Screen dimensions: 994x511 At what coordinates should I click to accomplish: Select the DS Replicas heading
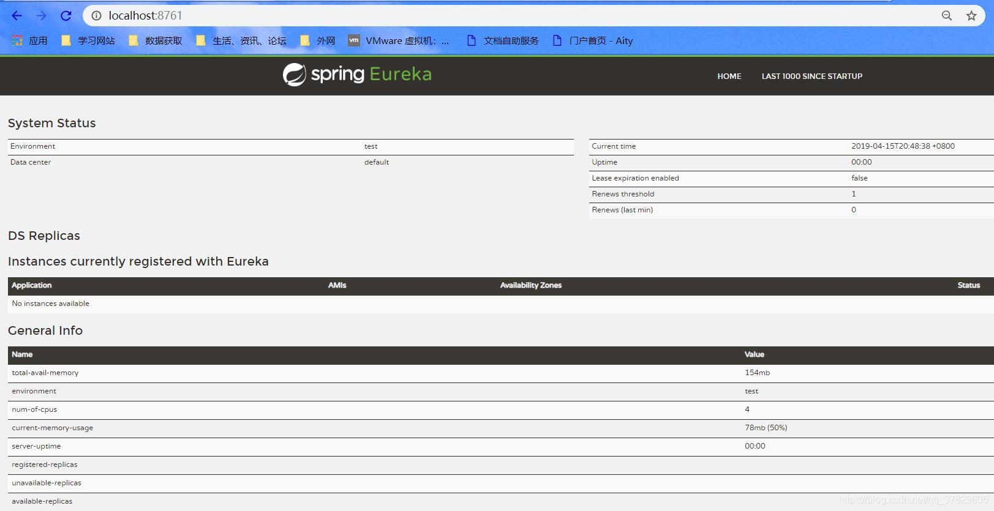(x=44, y=236)
